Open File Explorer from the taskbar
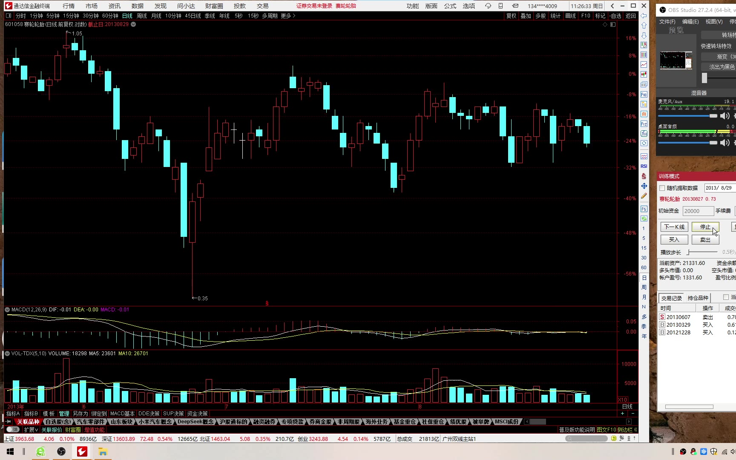Image resolution: width=736 pixels, height=460 pixels. [x=103, y=451]
